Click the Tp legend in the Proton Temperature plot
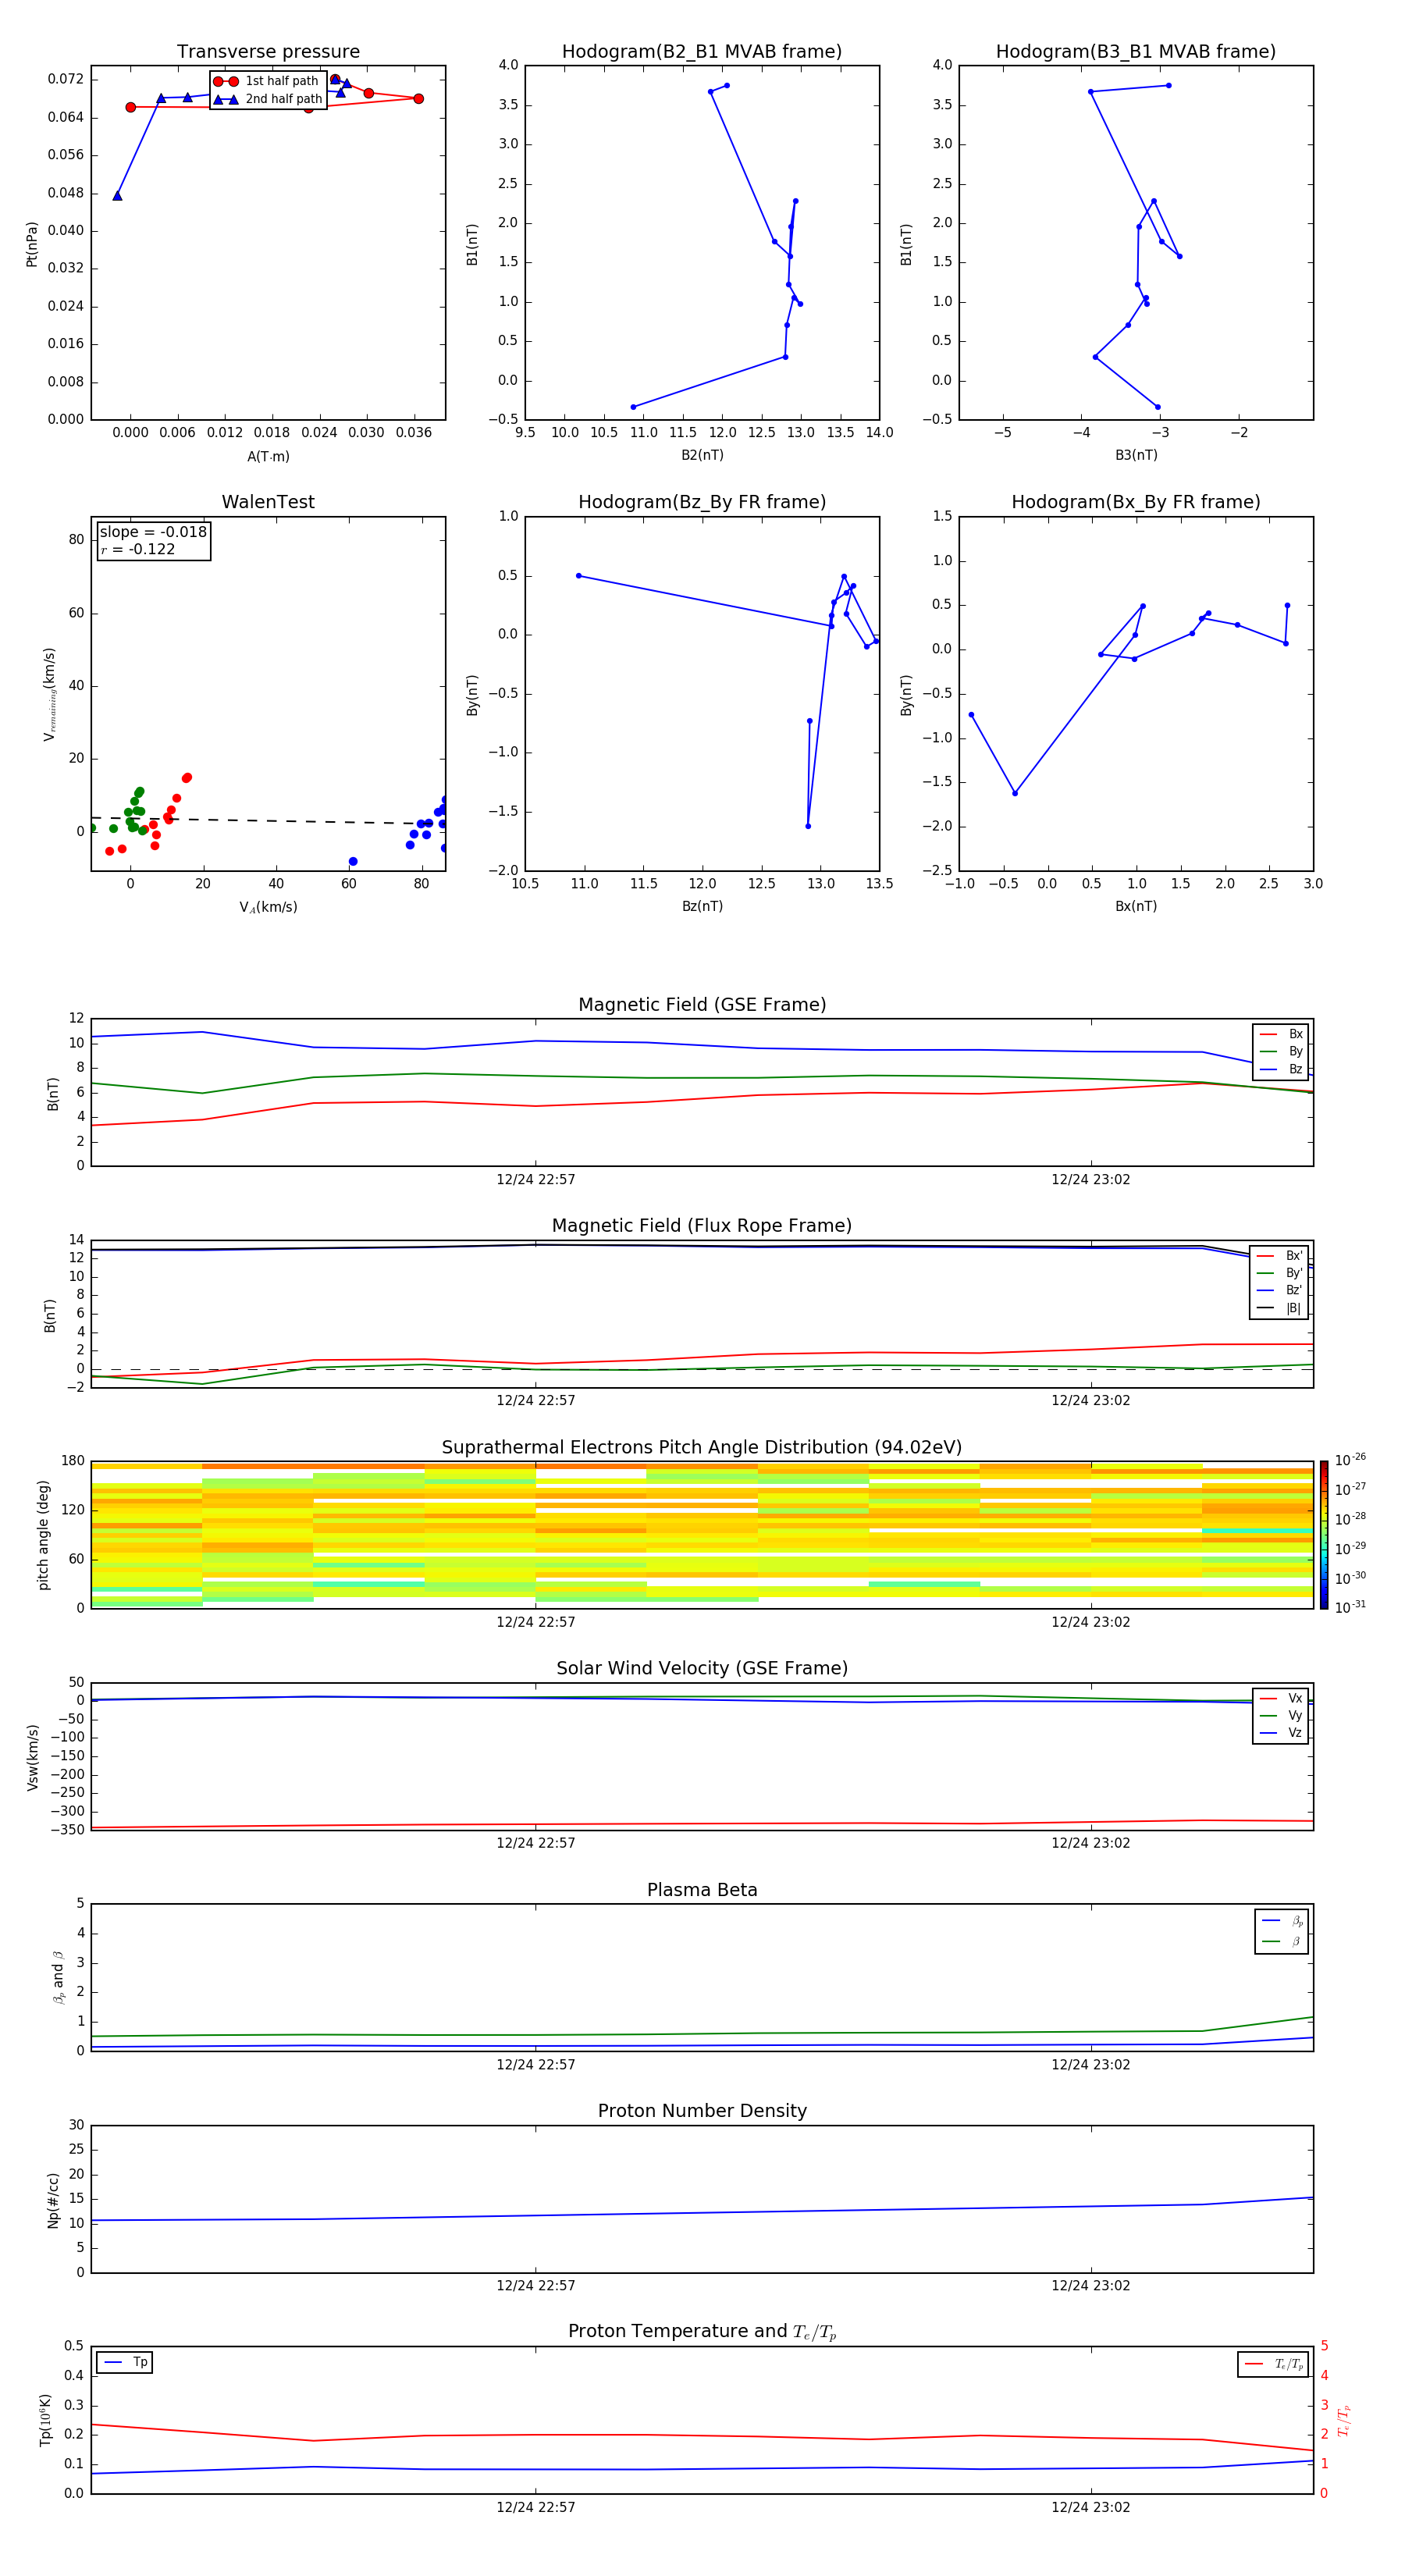 pyautogui.click(x=125, y=2362)
